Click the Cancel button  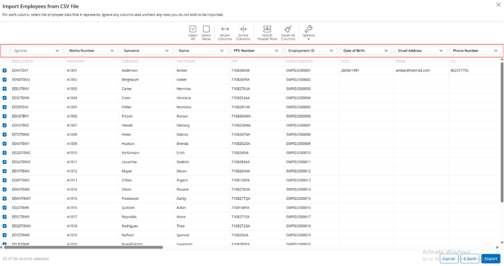[x=449, y=259]
